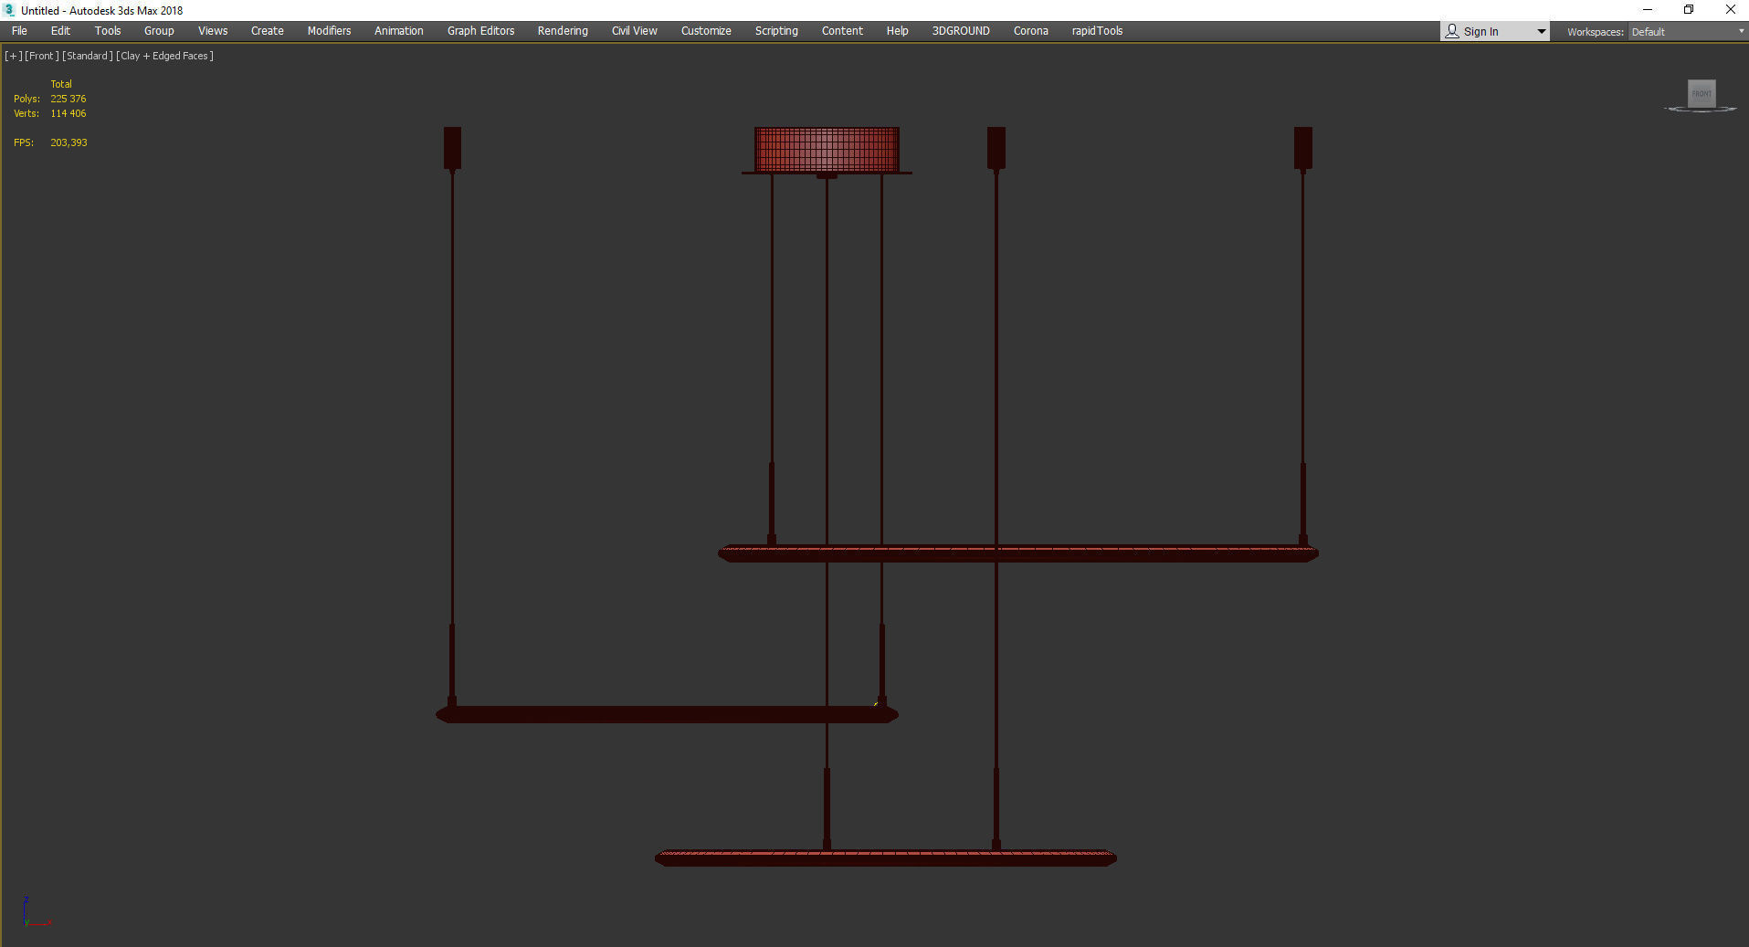Click the 3ds Max application icon in title bar
Screen dimensions: 1749x947
coord(10,10)
